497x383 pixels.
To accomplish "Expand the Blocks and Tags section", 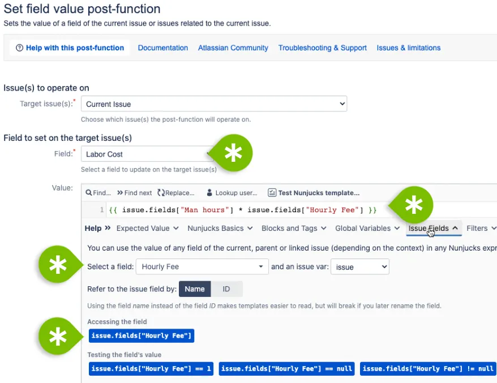I will (x=294, y=228).
